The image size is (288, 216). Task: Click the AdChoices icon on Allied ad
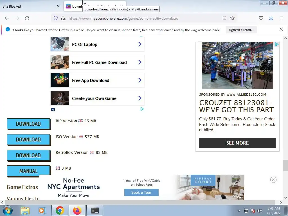click(x=276, y=44)
